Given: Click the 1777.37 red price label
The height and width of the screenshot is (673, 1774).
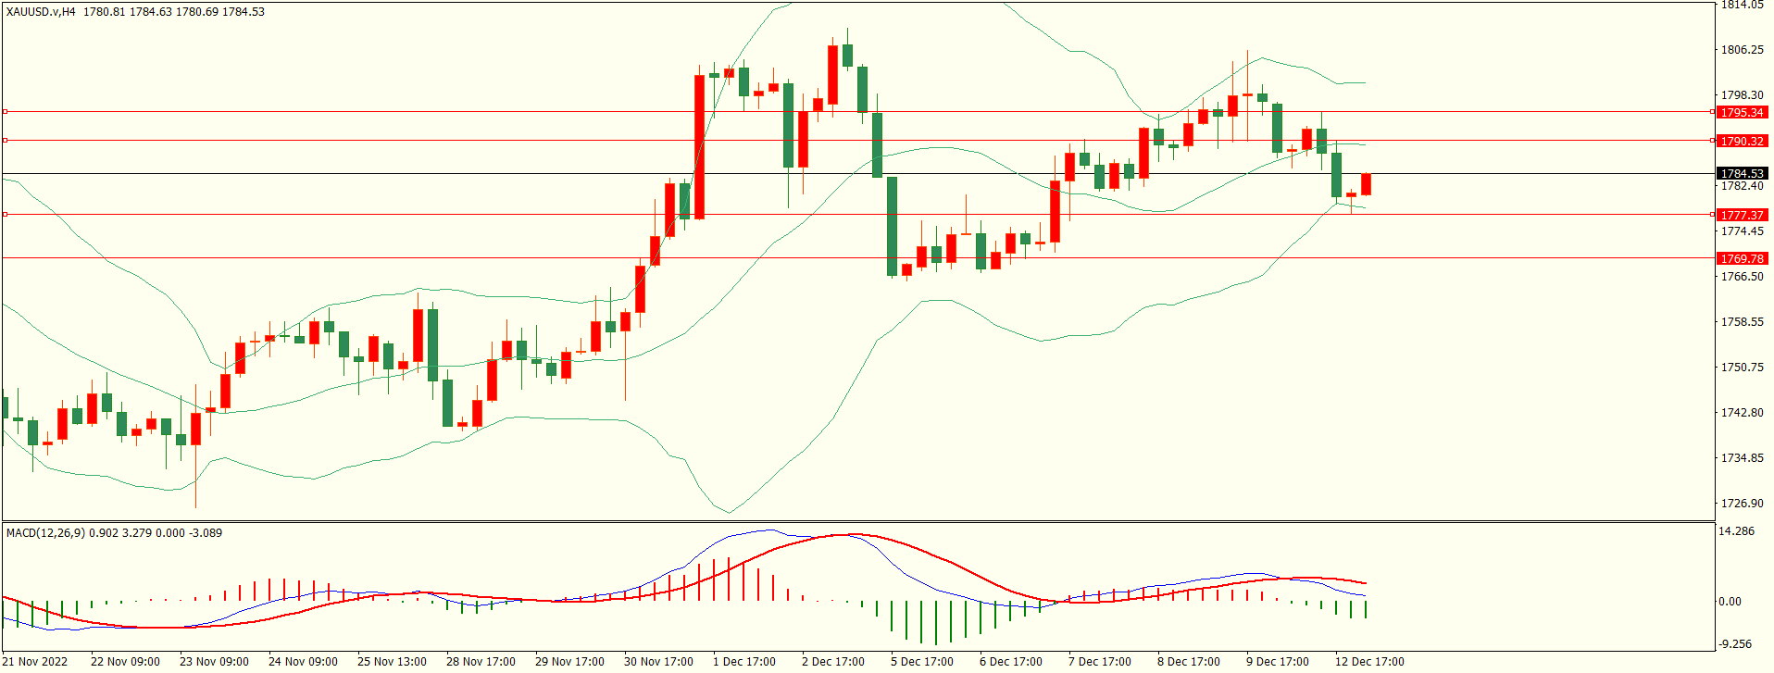Looking at the screenshot, I should (x=1742, y=216).
